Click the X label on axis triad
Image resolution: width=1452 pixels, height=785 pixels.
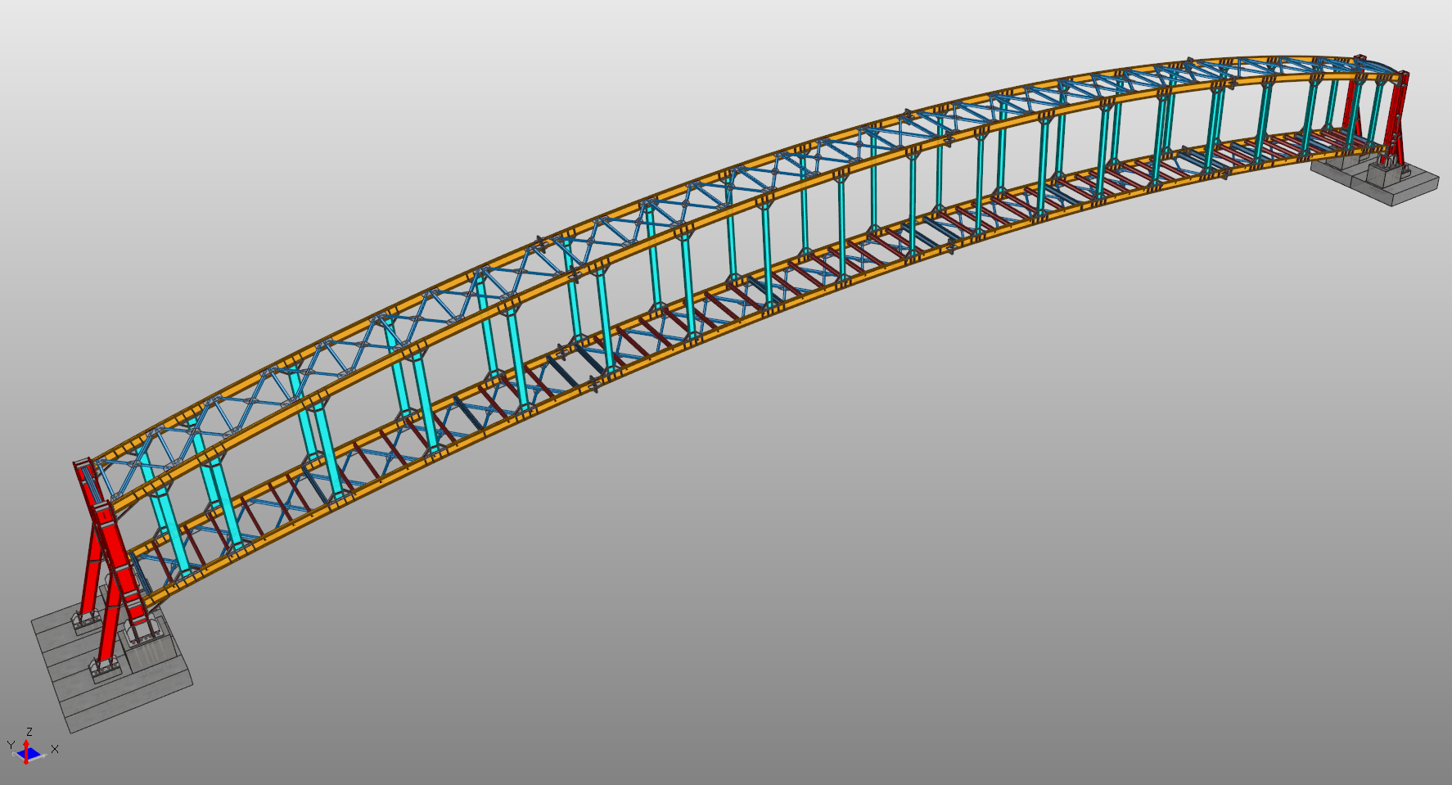[x=55, y=749]
